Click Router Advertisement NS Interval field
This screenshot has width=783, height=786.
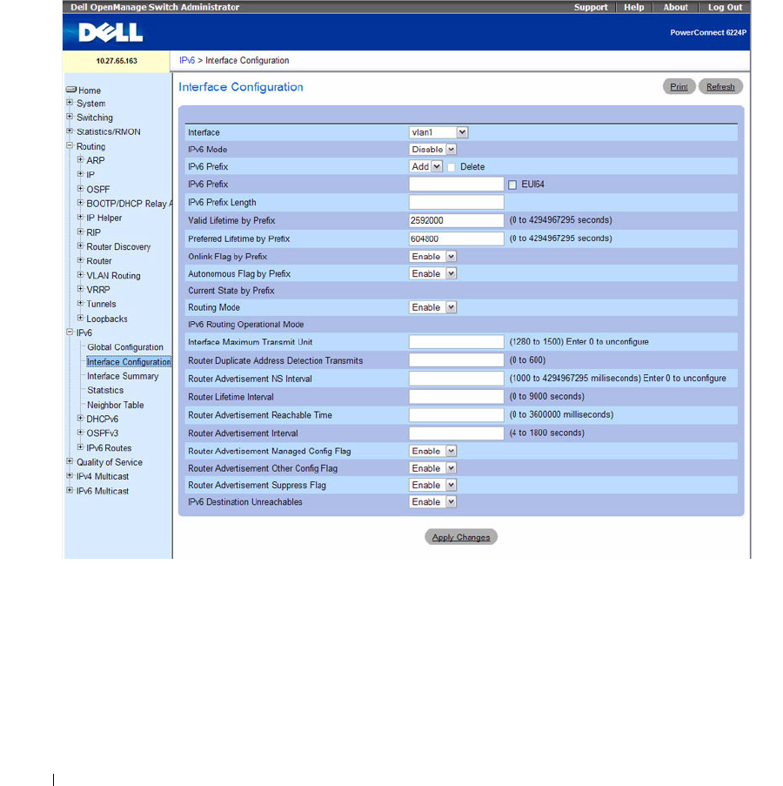point(457,379)
